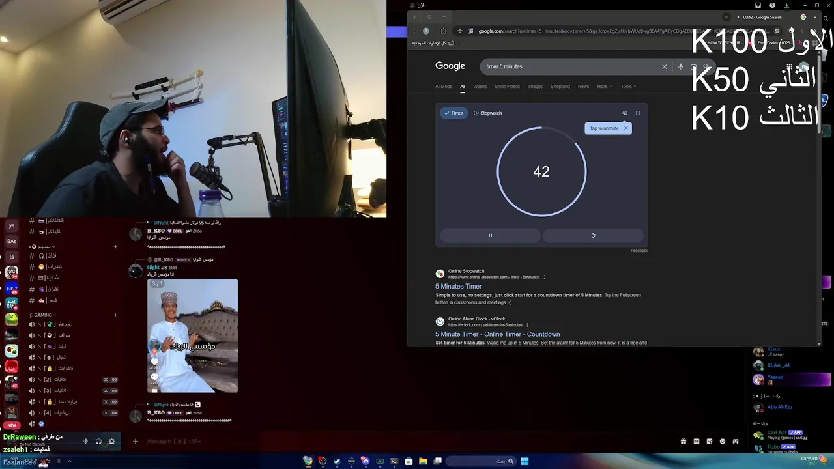Pause the Google timer
This screenshot has height=469, width=834.
490,235
